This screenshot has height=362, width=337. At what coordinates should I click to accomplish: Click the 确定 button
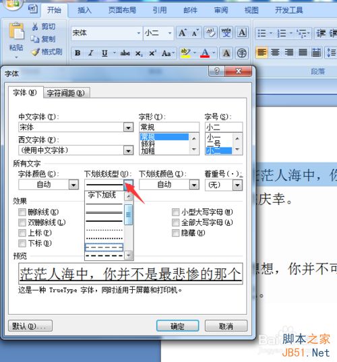[177, 326]
